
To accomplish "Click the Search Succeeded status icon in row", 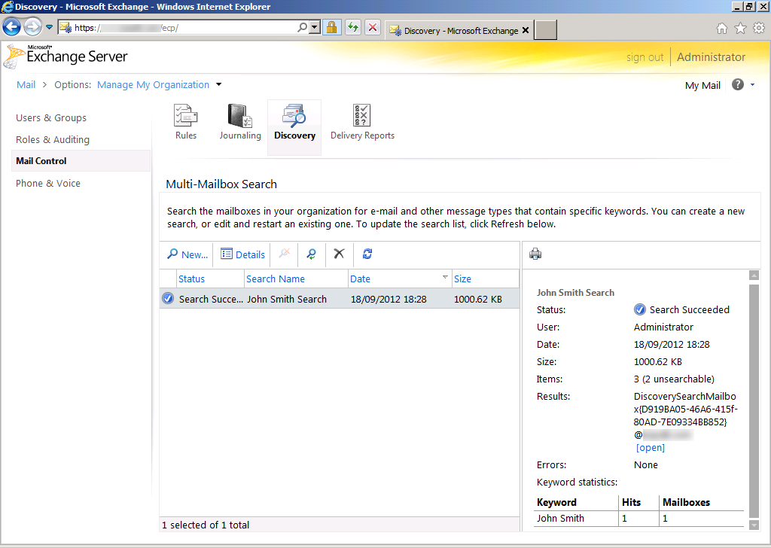I will pyautogui.click(x=168, y=298).
